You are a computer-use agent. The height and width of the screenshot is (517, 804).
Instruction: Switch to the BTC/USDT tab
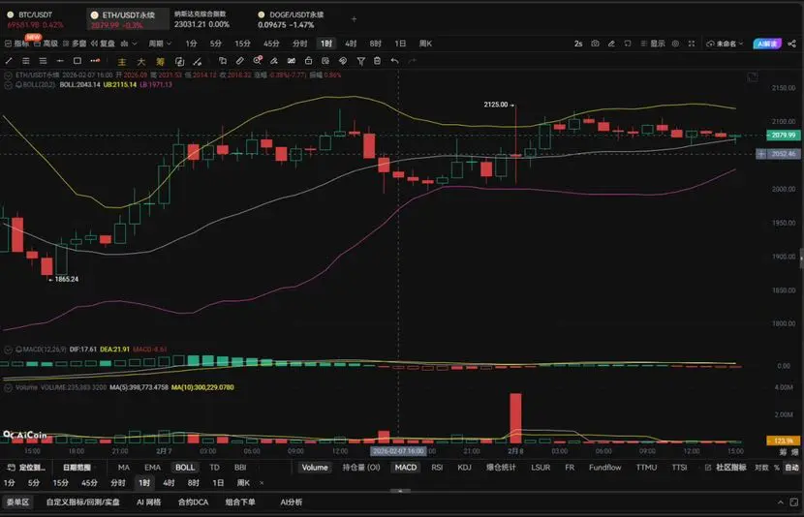pyautogui.click(x=35, y=19)
